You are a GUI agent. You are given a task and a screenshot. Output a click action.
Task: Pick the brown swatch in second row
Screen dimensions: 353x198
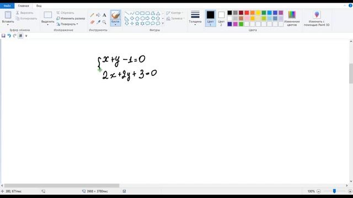[241, 18]
